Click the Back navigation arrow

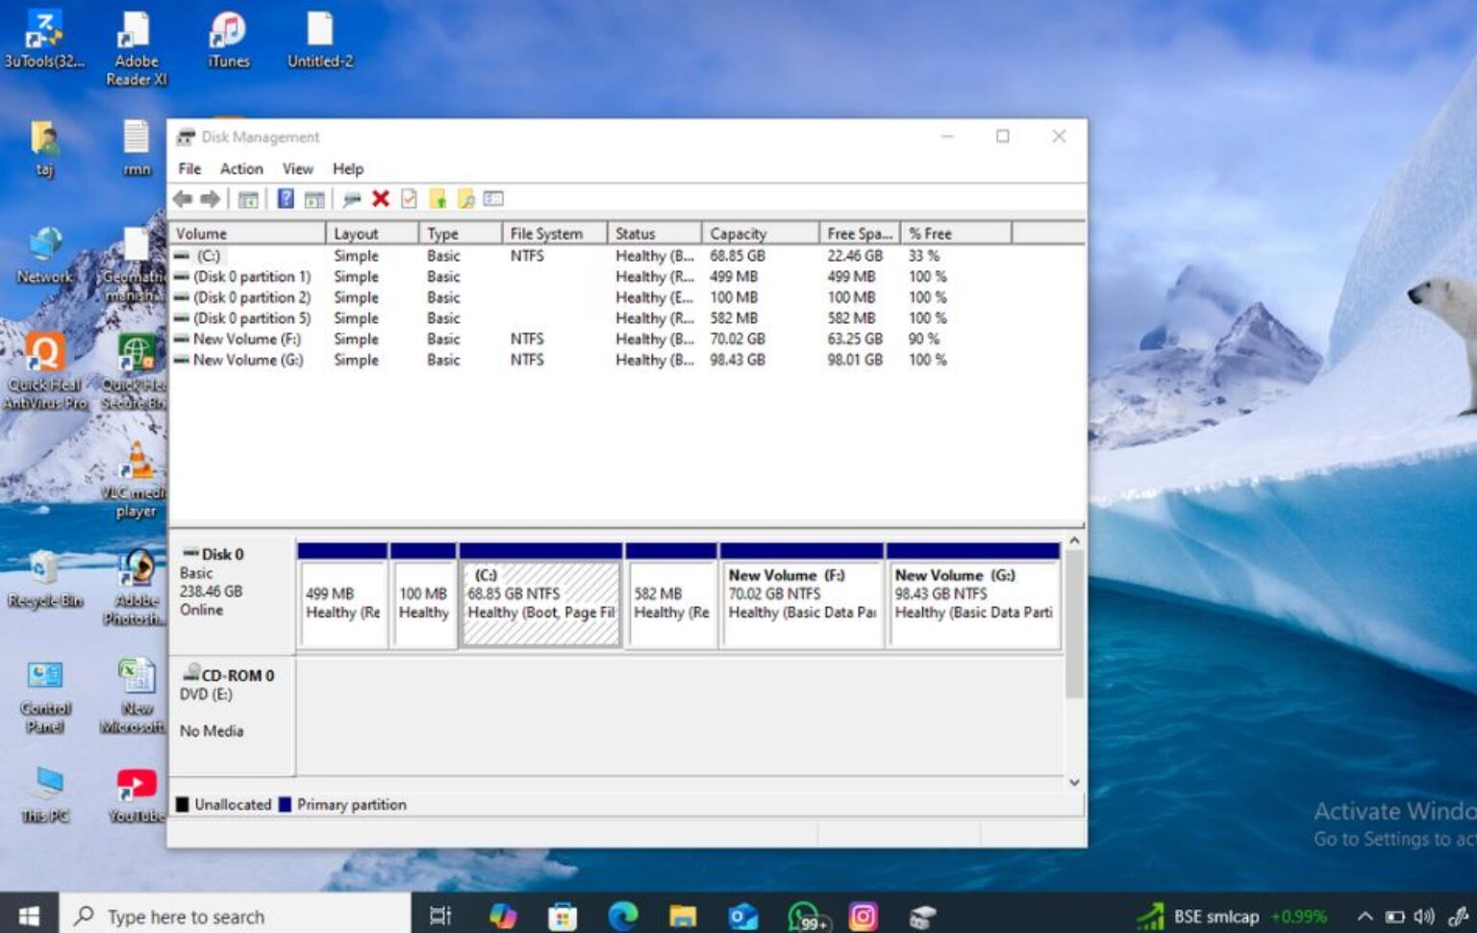[x=183, y=199]
